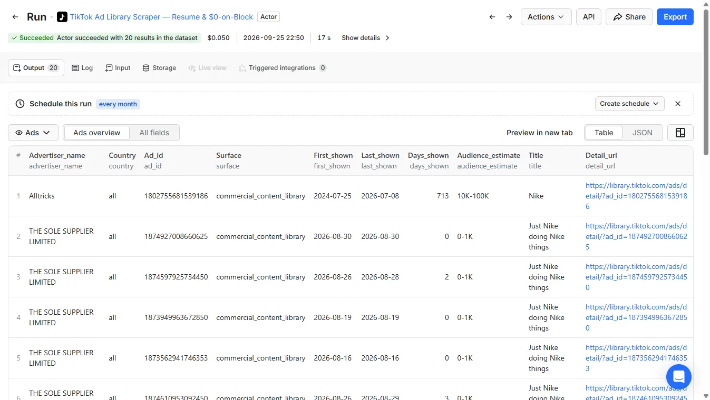Open the chat support bubble
The height and width of the screenshot is (400, 710).
[679, 377]
